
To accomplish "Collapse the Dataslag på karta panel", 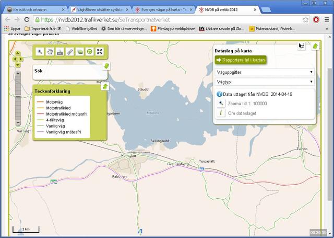I will pyautogui.click(x=315, y=46).
